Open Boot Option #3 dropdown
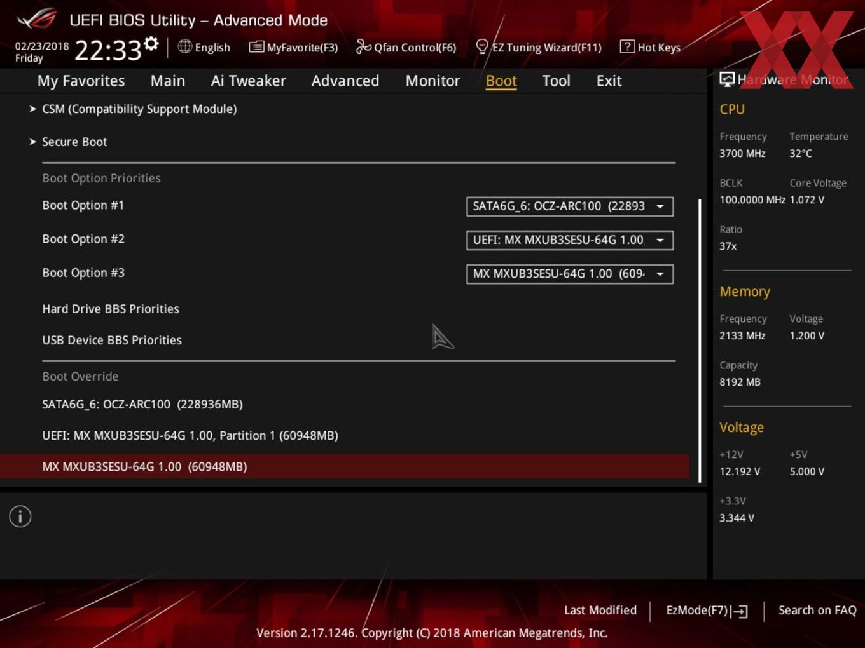 point(570,274)
